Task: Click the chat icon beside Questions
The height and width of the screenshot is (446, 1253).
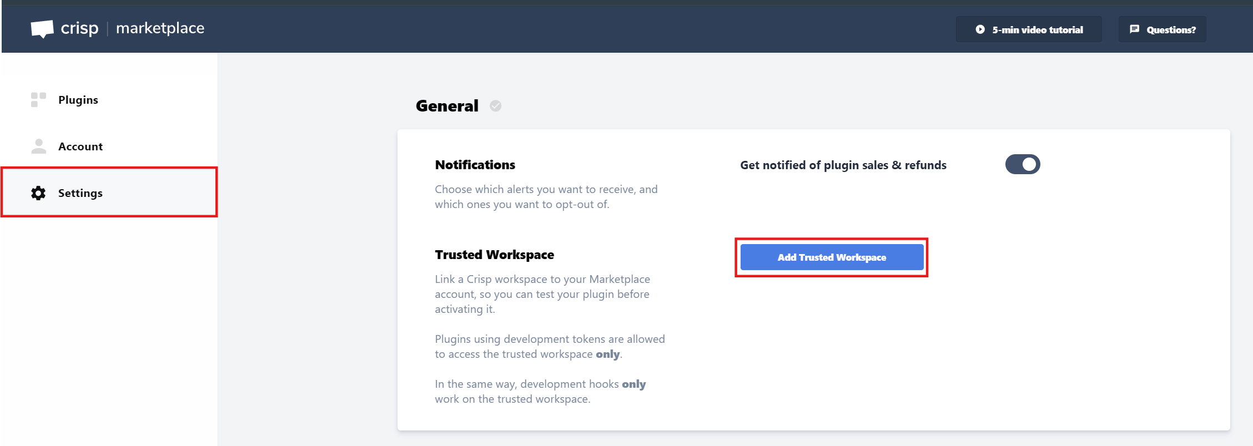Action: 1134,29
